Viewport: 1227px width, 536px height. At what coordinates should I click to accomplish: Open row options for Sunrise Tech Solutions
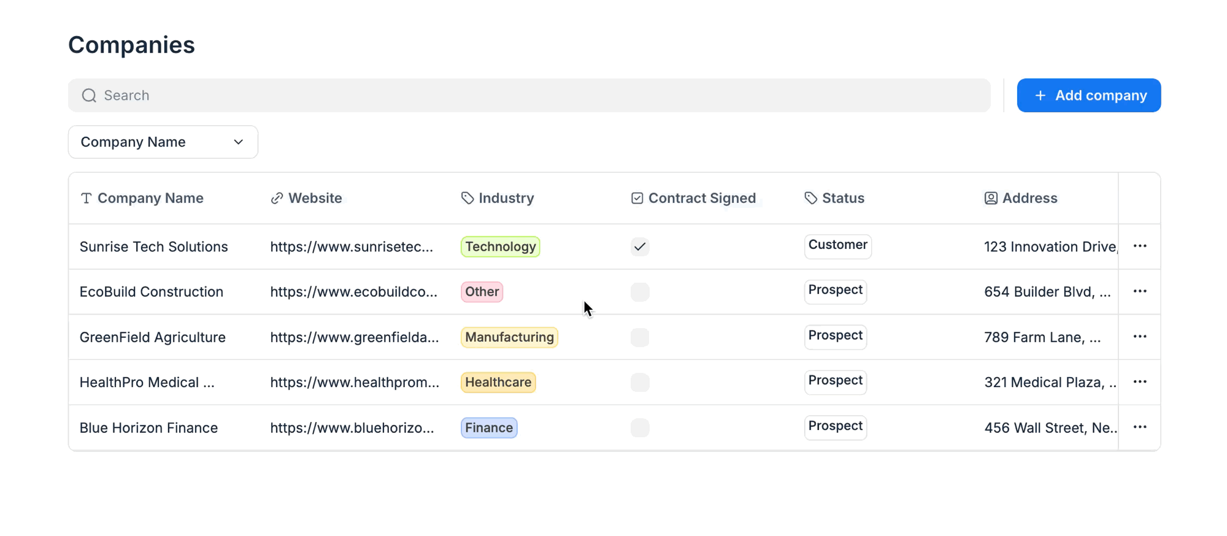[1140, 246]
